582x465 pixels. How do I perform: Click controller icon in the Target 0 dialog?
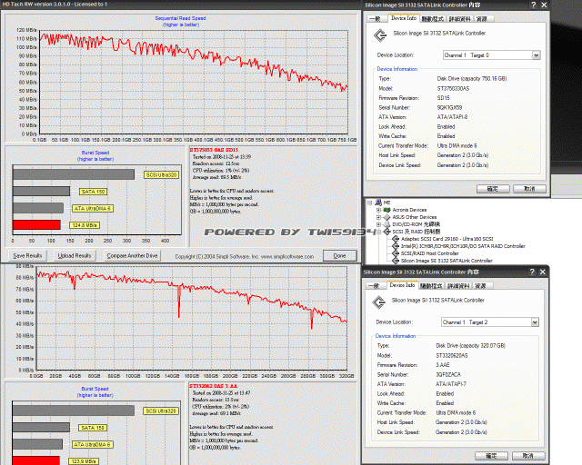pyautogui.click(x=380, y=35)
